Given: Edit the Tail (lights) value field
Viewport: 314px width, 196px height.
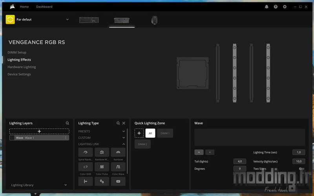Looking at the screenshot, I should 240,161.
